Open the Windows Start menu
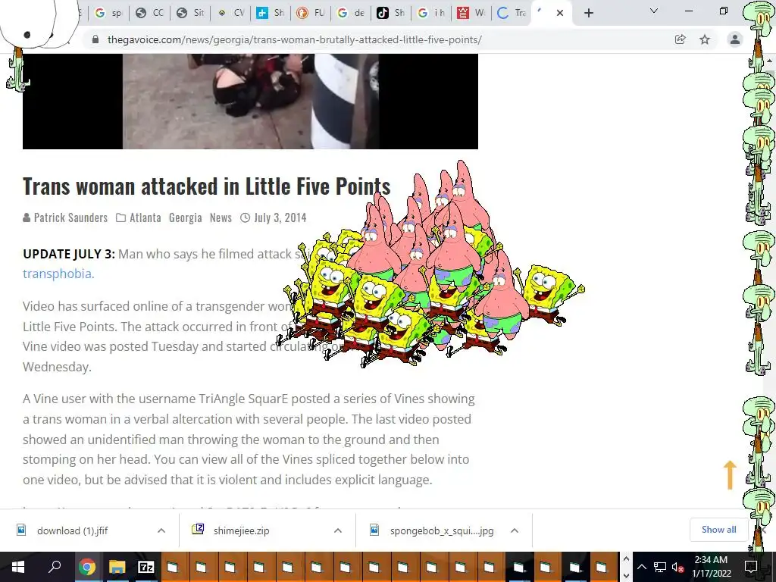 coord(18,567)
